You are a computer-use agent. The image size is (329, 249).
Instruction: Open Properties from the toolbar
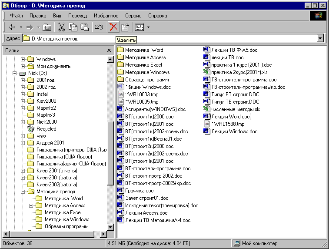(125, 27)
